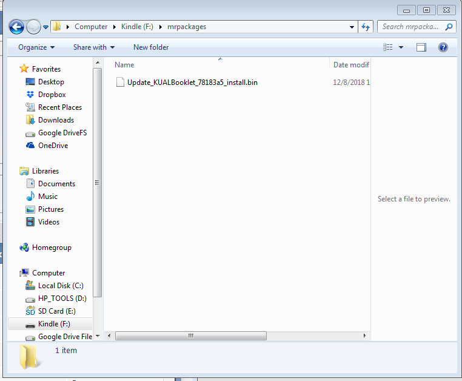
Task: Select Homegroup in the navigation pane
Action: [x=52, y=248]
